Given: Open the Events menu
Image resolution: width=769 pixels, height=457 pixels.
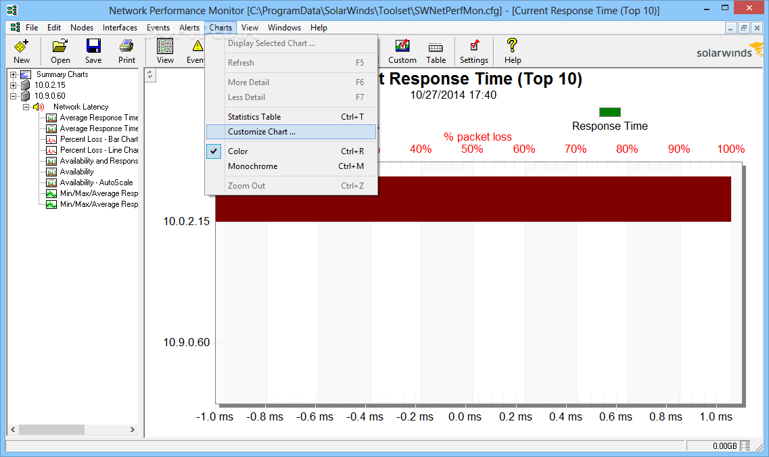Looking at the screenshot, I should pos(158,28).
